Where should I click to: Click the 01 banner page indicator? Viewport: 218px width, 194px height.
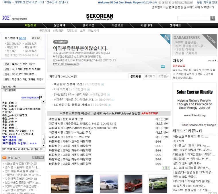pos(163,67)
